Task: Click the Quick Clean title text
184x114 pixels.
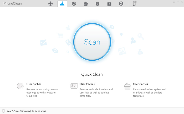Action: (x=92, y=74)
